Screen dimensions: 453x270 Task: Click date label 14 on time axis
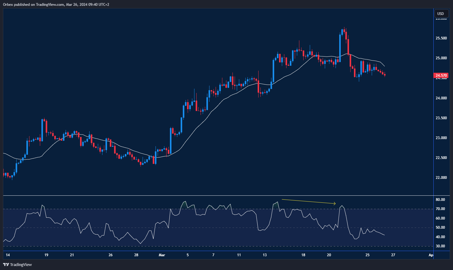(x=8, y=255)
